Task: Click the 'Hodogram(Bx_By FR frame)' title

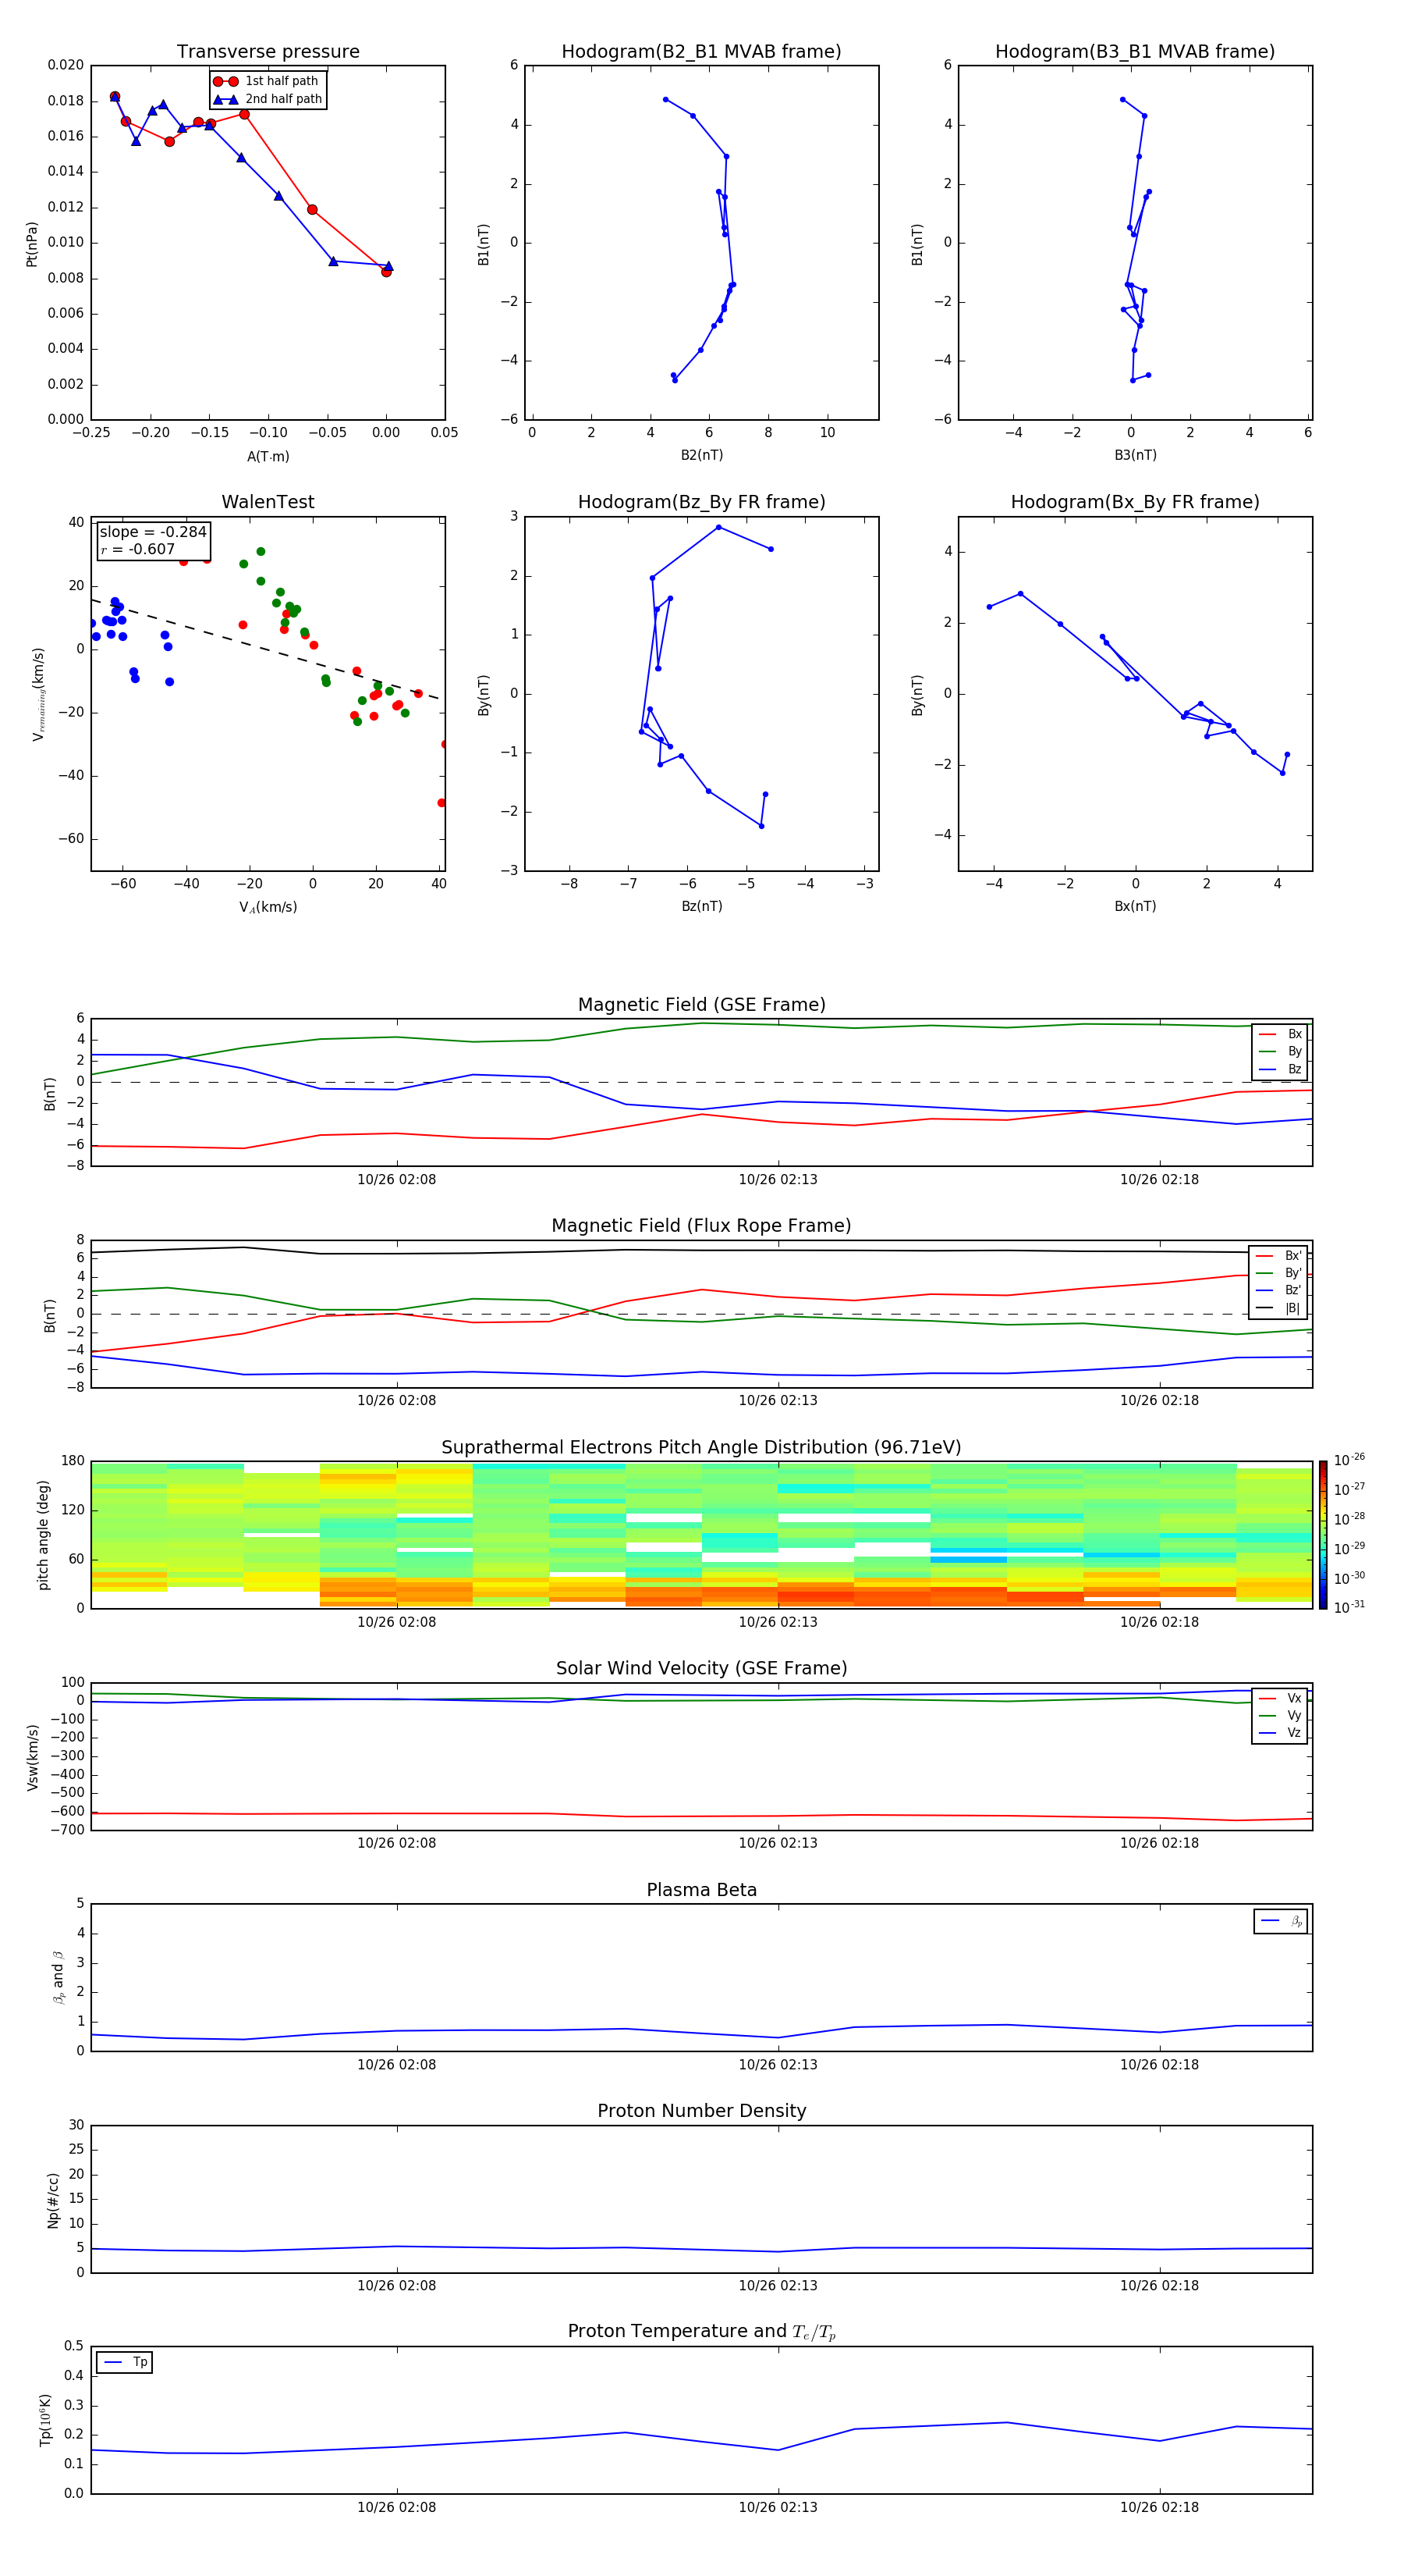Action: pos(1135,502)
